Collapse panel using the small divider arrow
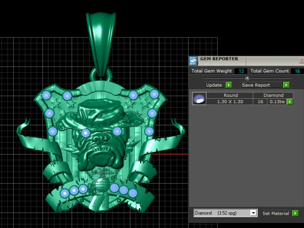 click(x=247, y=78)
